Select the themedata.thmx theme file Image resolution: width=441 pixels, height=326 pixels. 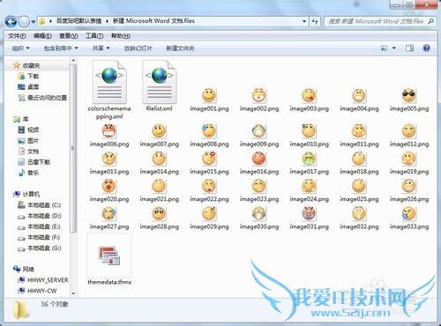[x=109, y=256]
